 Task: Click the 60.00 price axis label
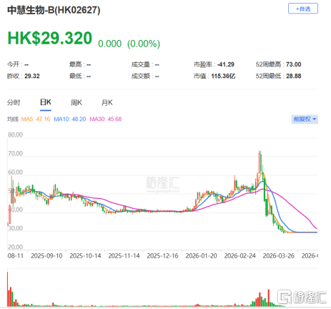[16, 172]
